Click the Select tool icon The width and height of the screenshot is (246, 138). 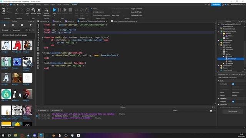click(39, 10)
